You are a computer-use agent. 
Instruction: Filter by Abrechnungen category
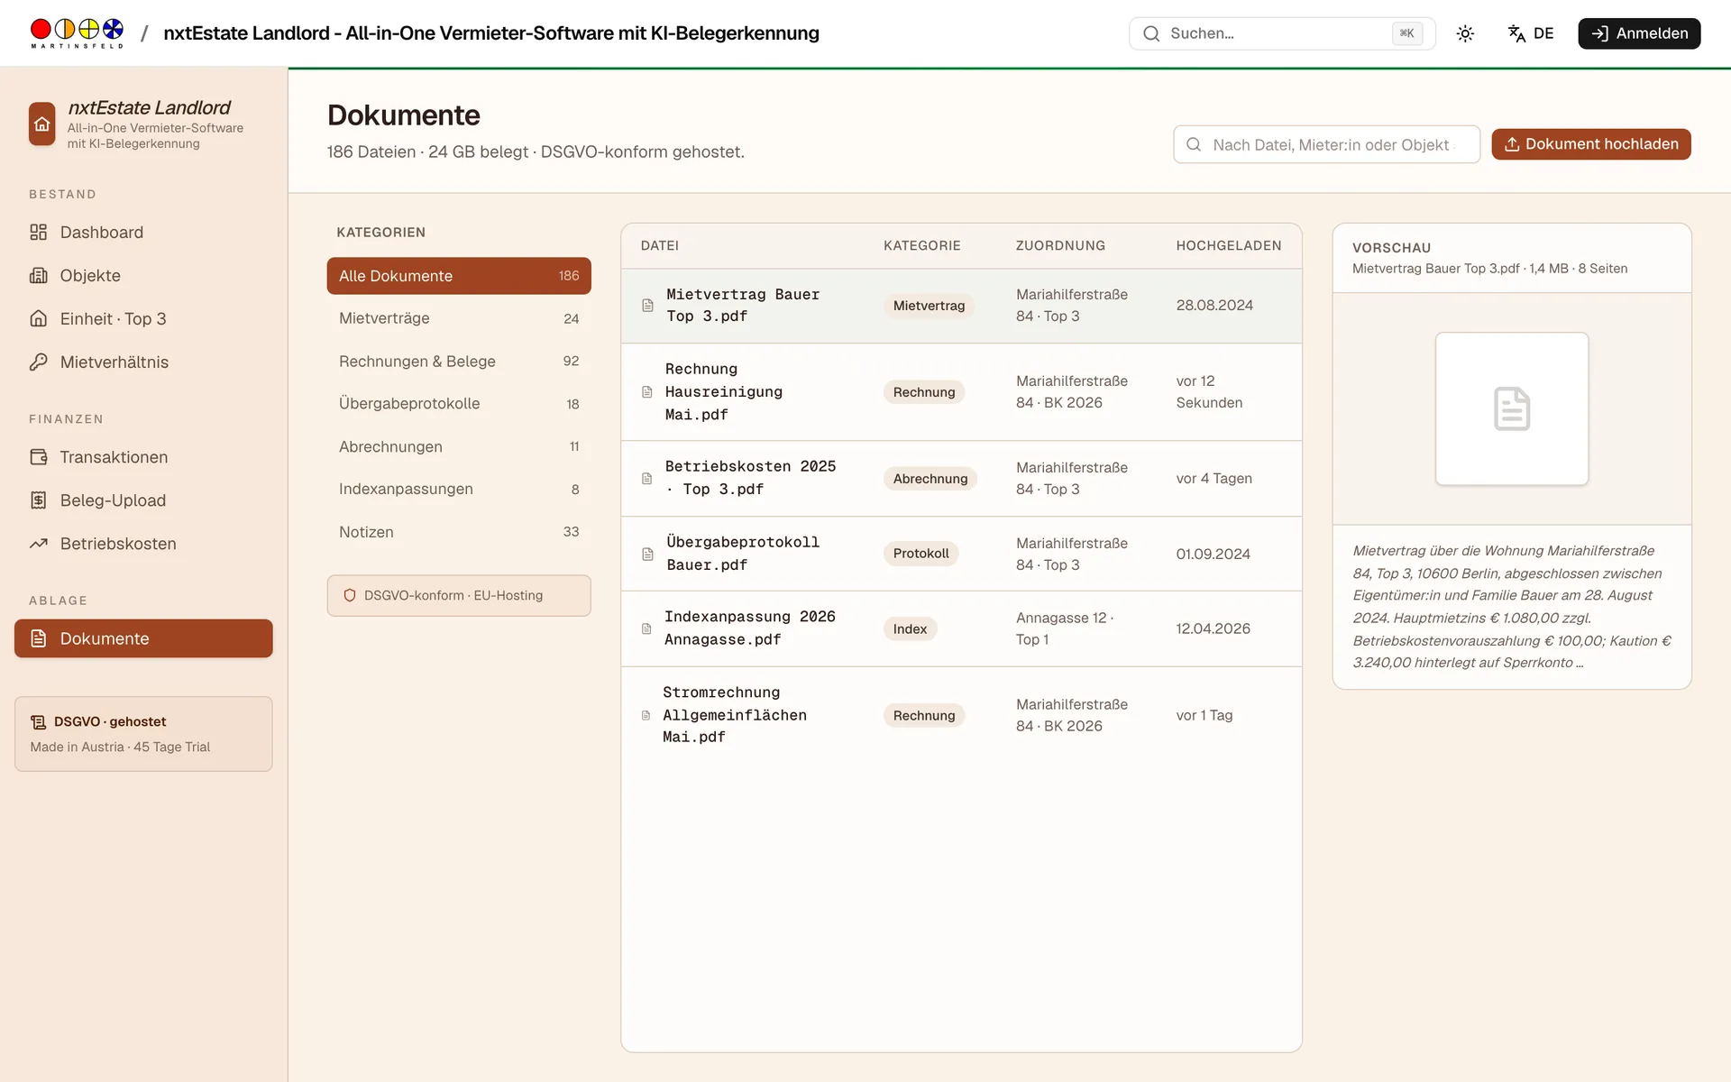[x=459, y=447]
